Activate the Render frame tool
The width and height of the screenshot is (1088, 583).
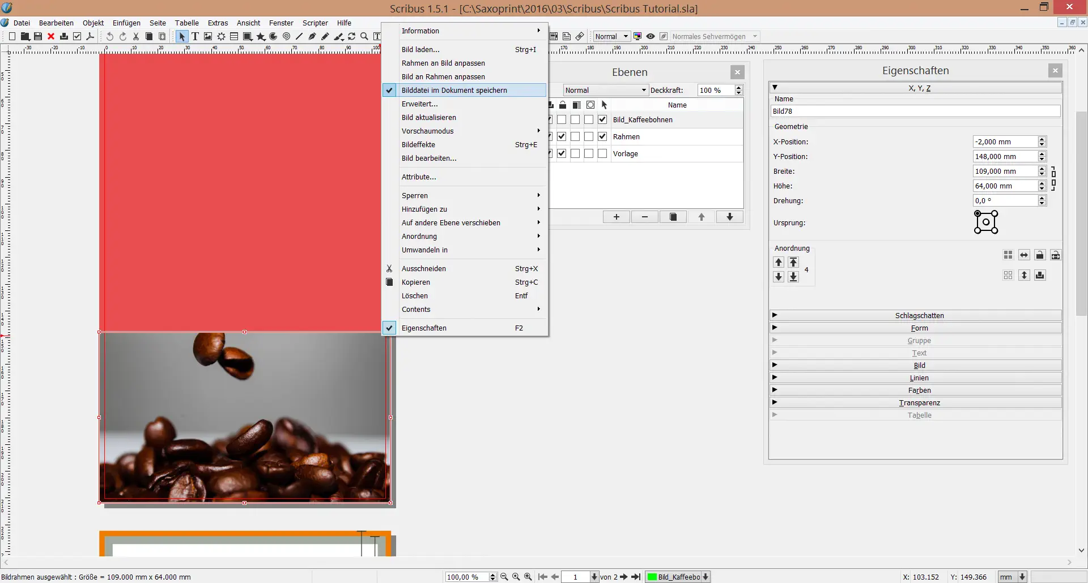pos(220,36)
